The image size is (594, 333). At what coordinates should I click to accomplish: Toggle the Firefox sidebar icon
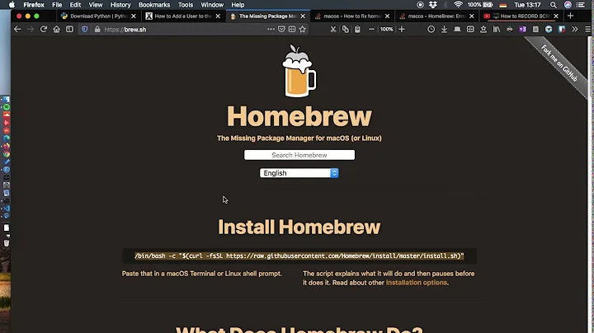pos(69,29)
